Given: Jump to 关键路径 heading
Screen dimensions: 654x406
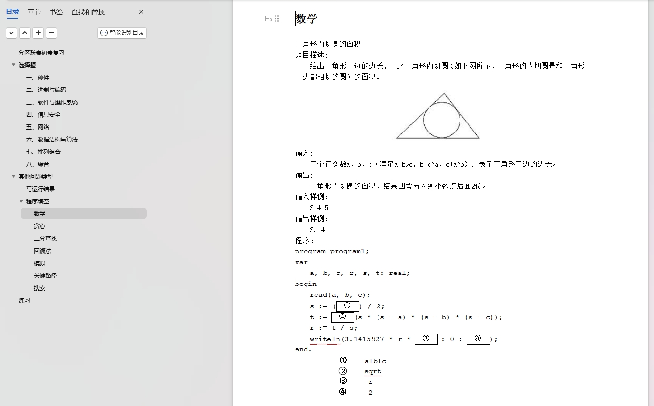Looking at the screenshot, I should pos(45,276).
